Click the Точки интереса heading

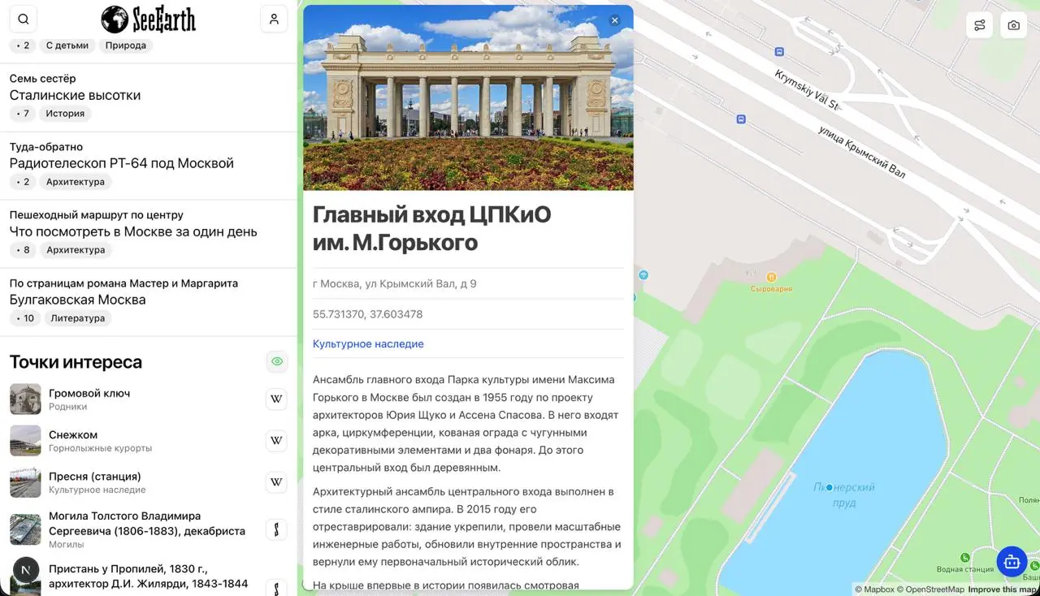coord(76,362)
